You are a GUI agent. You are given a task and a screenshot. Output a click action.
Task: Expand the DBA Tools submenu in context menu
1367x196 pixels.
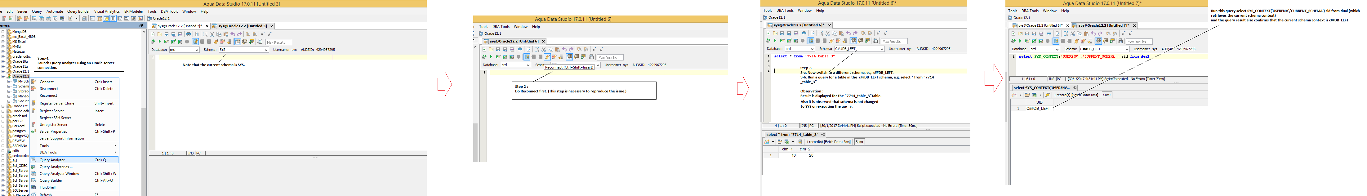pos(74,152)
